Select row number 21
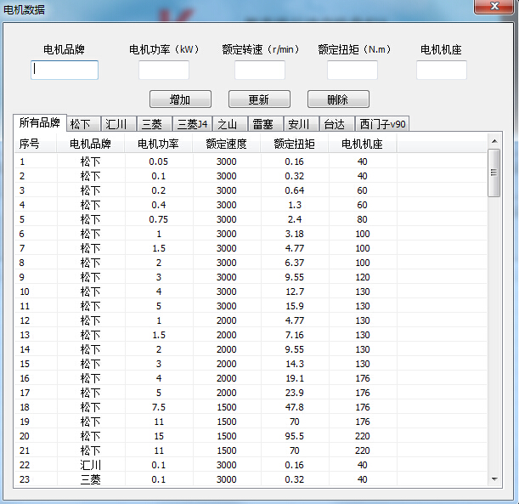The image size is (519, 504). point(251,450)
